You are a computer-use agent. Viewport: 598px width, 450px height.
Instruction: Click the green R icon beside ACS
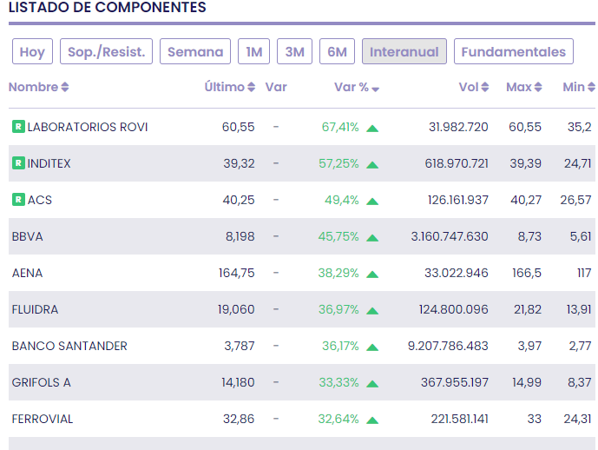pos(18,200)
